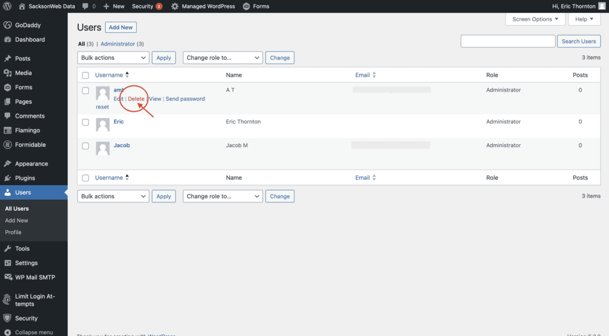Click the Settings sidebar icon

[7, 263]
